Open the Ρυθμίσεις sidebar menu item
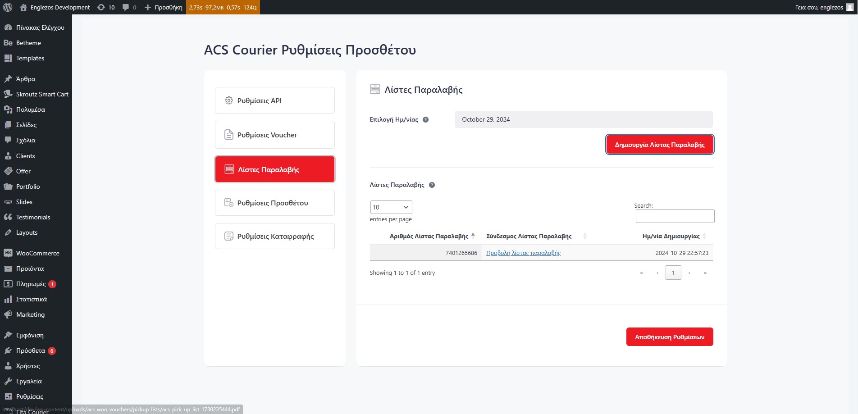 [x=30, y=396]
